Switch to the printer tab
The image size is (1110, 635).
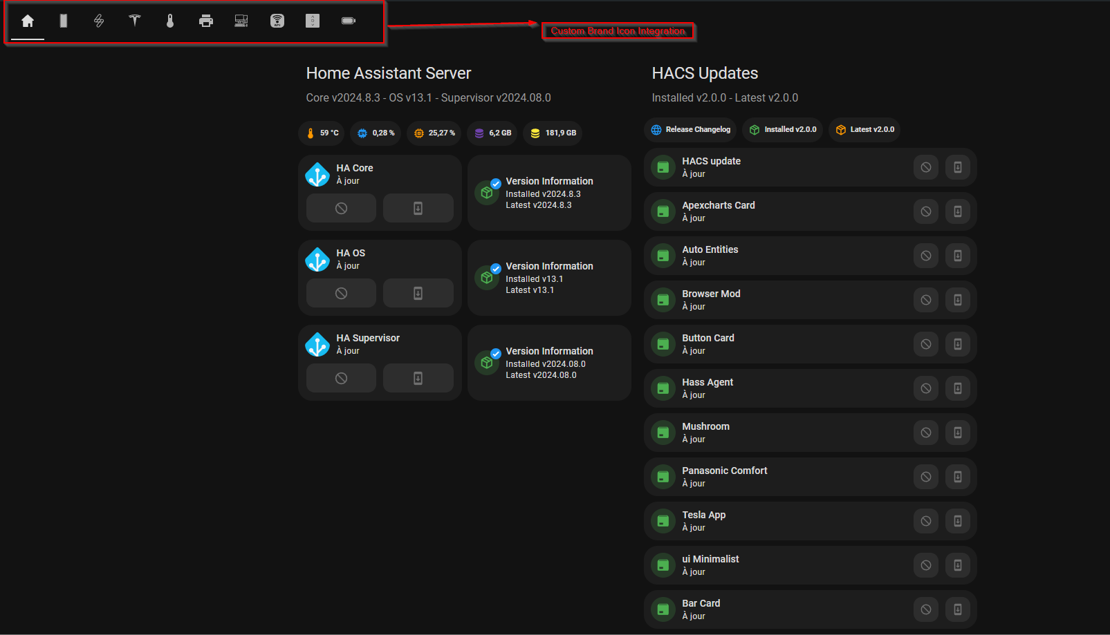pos(206,21)
